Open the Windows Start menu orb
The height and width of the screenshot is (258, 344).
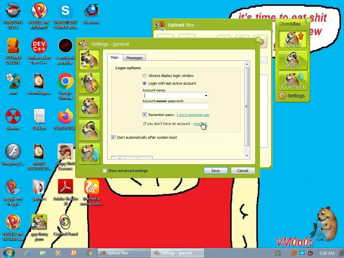click(9, 253)
